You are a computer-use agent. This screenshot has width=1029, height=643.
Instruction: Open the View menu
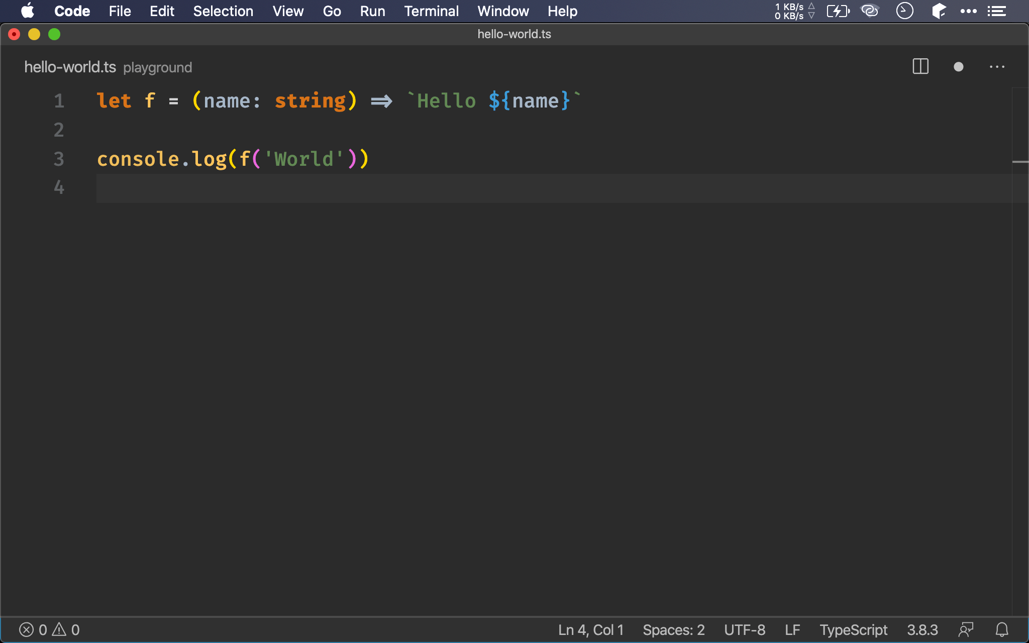tap(288, 11)
